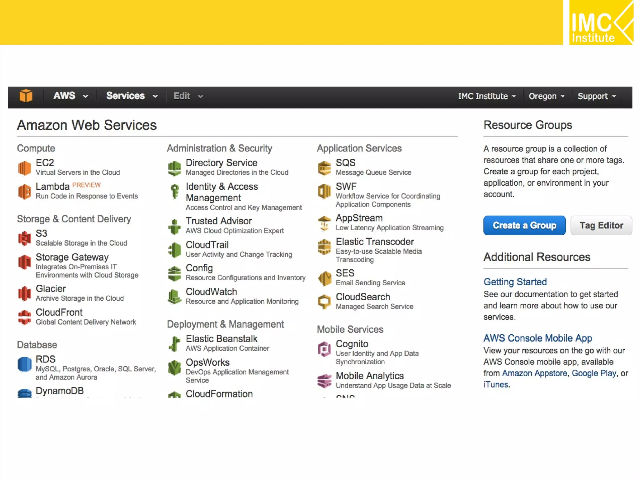Expand the Services dropdown menu
Viewport: 640px width, 480px height.
tap(132, 96)
